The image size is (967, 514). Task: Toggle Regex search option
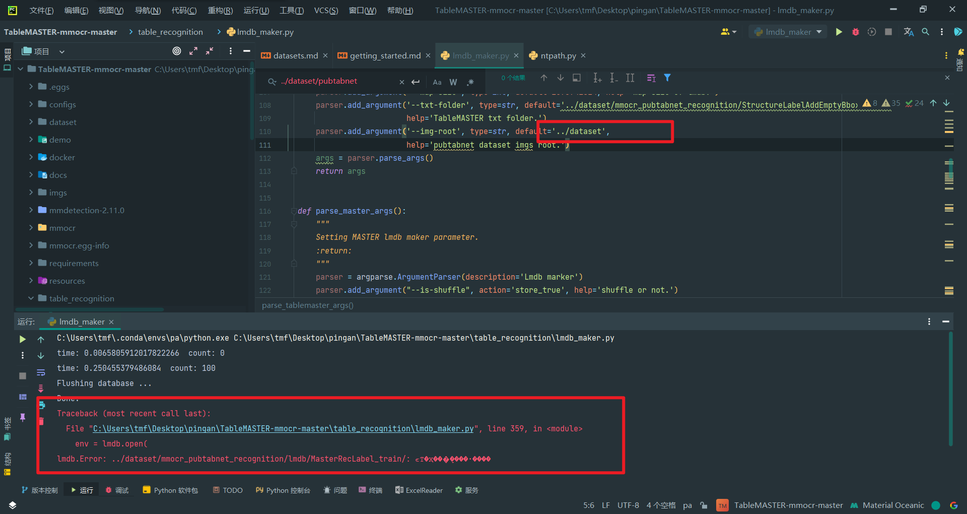[x=470, y=82]
